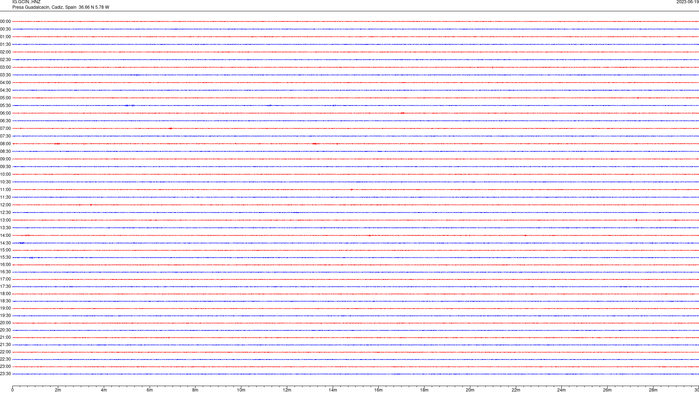Select the 04:30 time row label
699x393 pixels.
5,90
